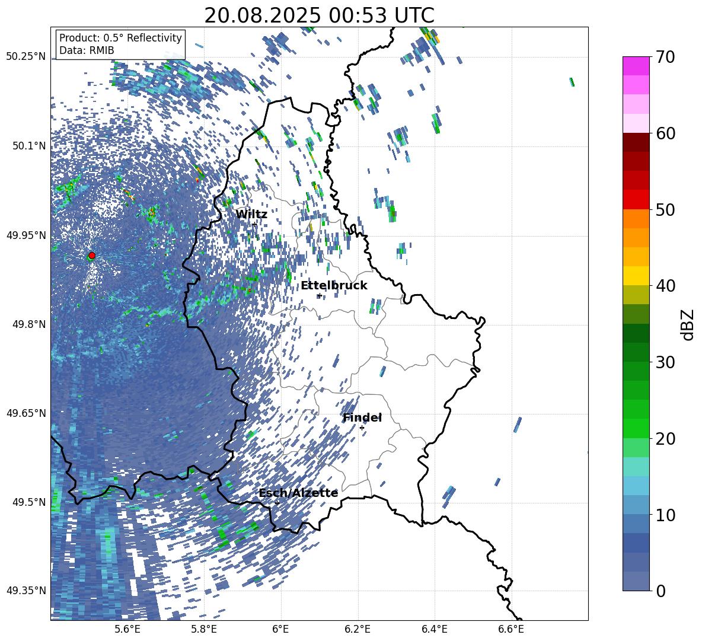
Task: Click the 50 tick label on colorbar
Action: coord(665,209)
